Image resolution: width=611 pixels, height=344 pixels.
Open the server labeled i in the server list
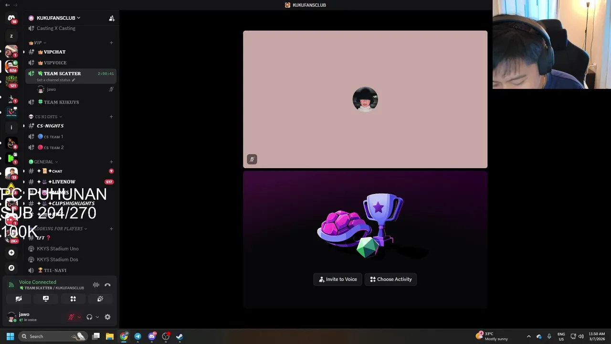click(x=11, y=127)
